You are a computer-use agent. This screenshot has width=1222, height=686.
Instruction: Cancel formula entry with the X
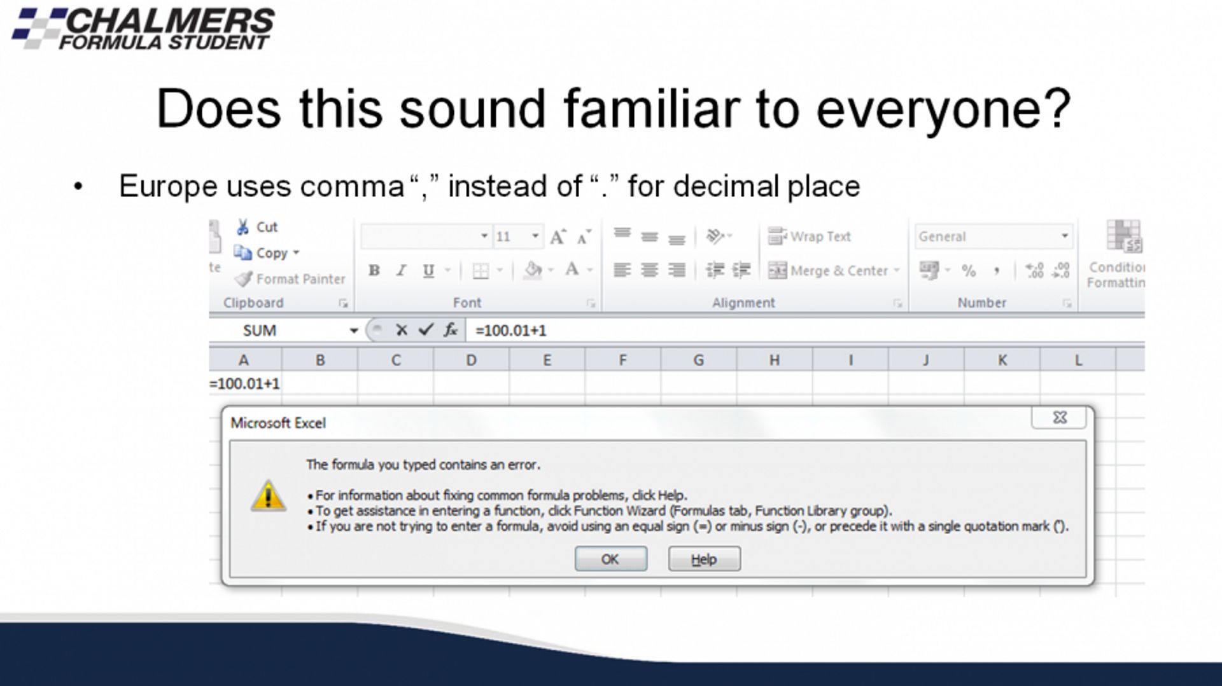click(401, 330)
